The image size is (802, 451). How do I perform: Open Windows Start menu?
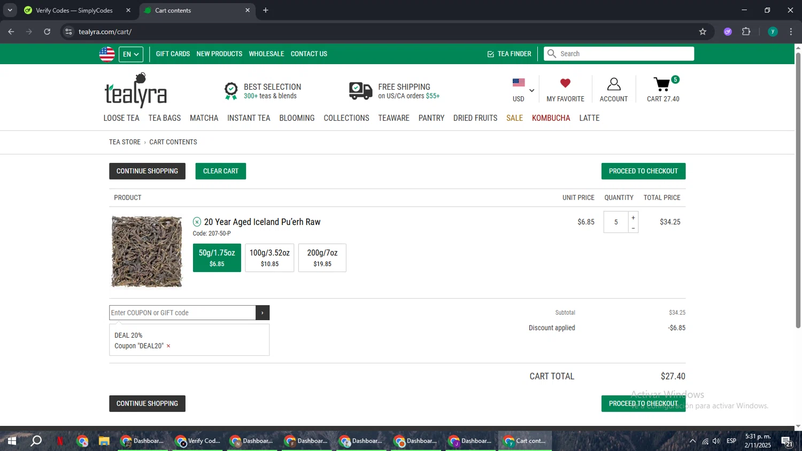click(x=12, y=441)
